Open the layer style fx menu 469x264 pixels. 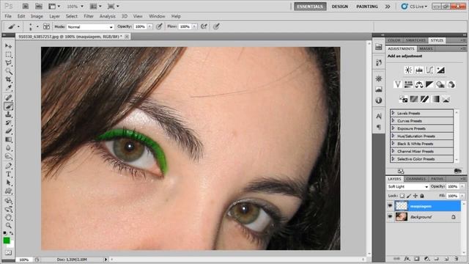pos(407,259)
